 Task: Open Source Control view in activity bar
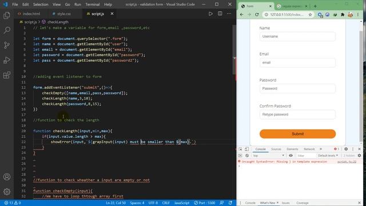tap(7, 45)
